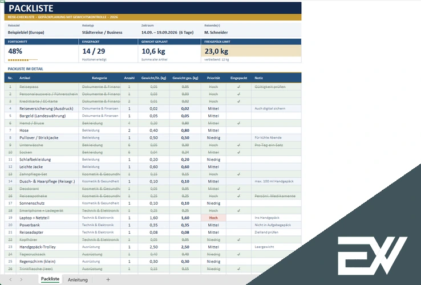
Task: Select the Niedrig priority cell for Pullover / Strickjacke
Action: [x=213, y=138]
